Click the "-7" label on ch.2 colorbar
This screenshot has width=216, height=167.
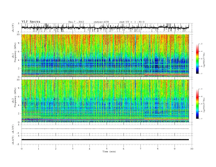(x=201, y=119)
